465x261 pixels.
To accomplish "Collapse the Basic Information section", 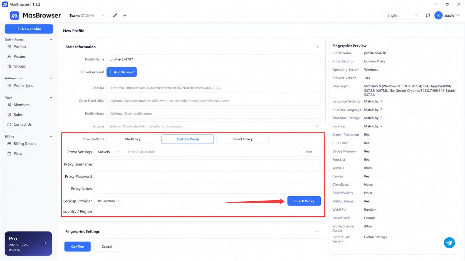I will click(x=317, y=47).
